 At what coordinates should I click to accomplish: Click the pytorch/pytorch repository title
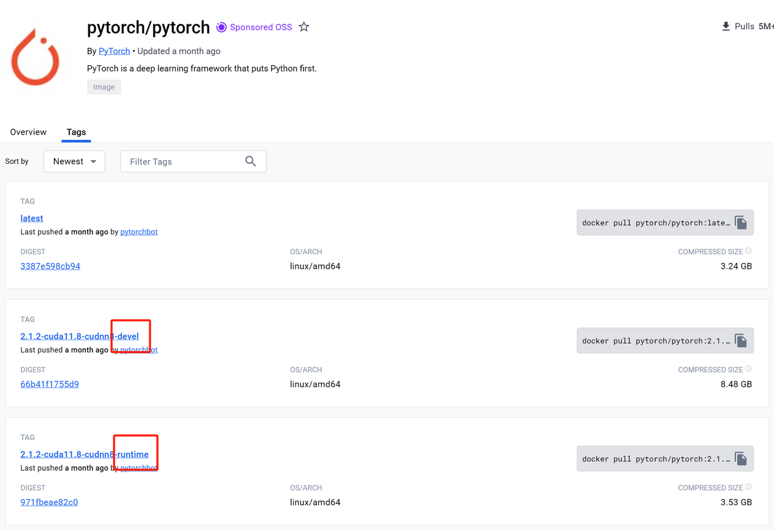click(148, 27)
